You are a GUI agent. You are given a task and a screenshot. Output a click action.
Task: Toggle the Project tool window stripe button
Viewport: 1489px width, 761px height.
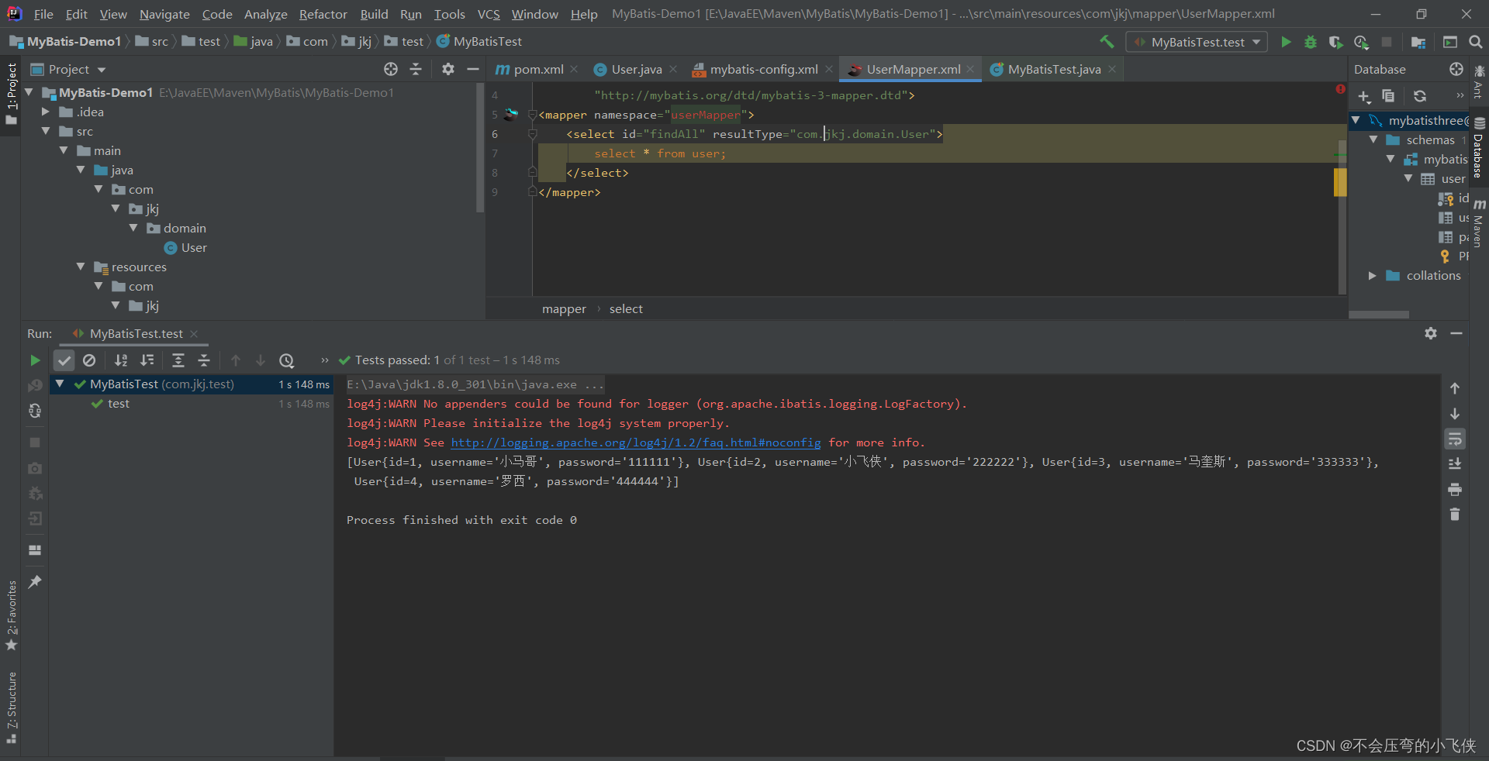[x=11, y=94]
